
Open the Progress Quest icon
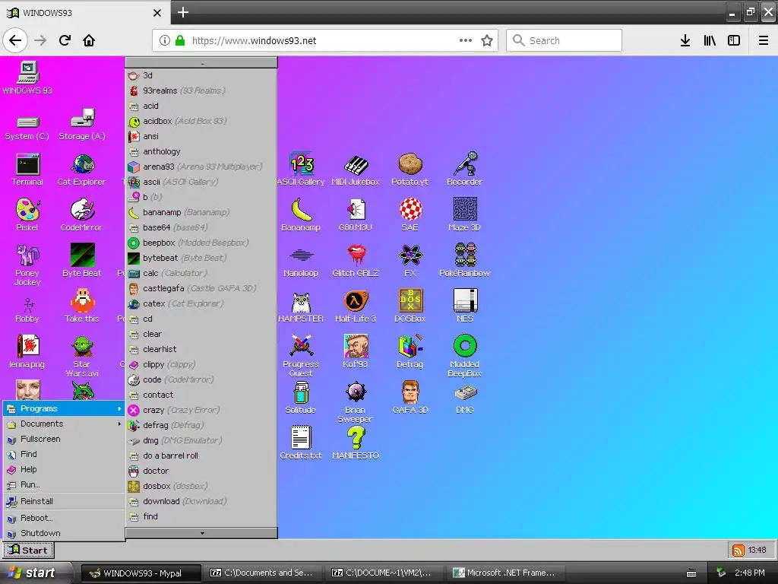click(301, 356)
